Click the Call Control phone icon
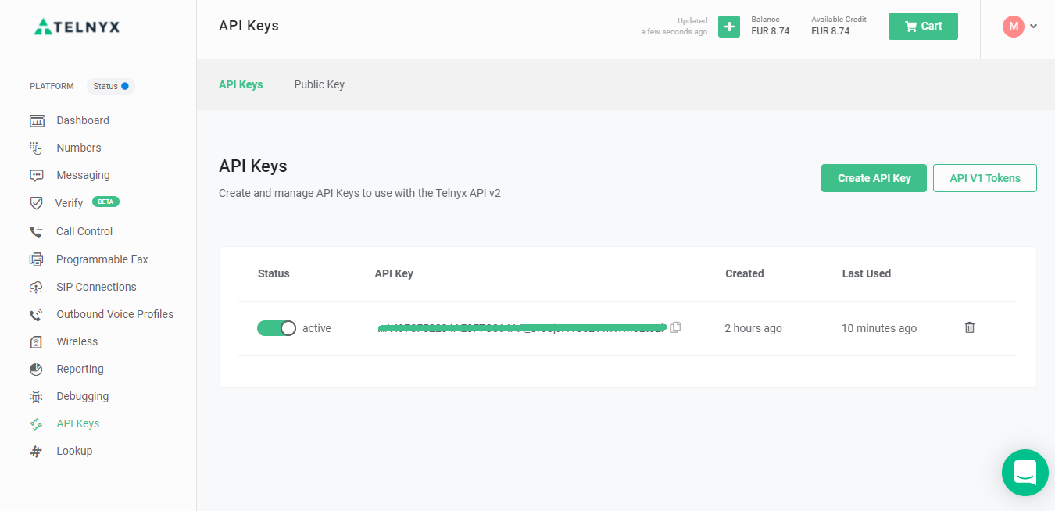This screenshot has width=1055, height=511. click(x=36, y=231)
